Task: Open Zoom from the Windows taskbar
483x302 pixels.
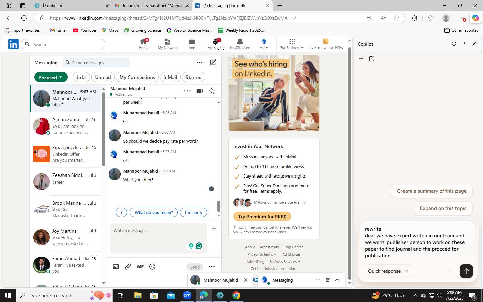Action: (187, 295)
